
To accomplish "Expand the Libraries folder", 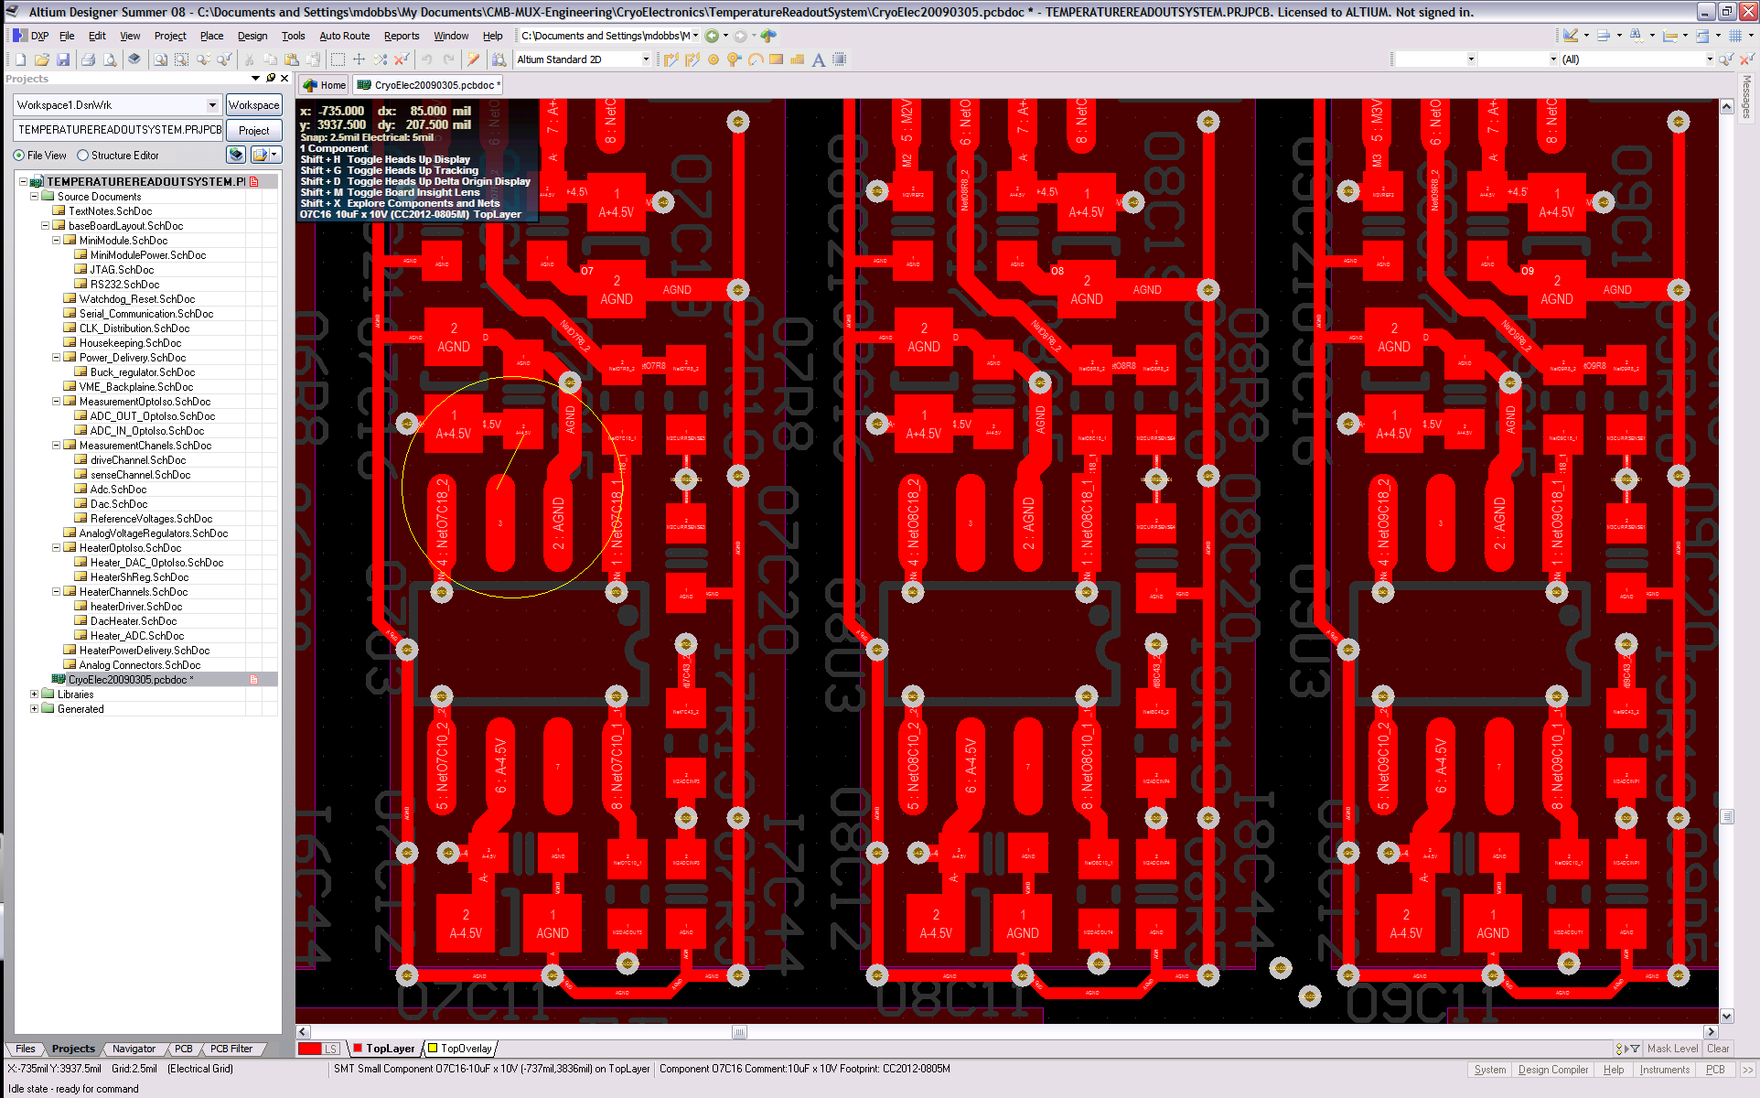I will point(34,694).
